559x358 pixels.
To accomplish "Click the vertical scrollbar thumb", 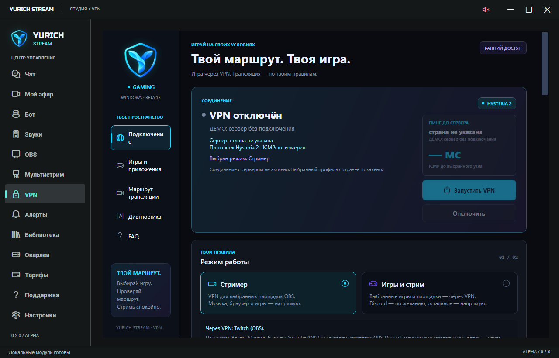I will (x=545, y=63).
